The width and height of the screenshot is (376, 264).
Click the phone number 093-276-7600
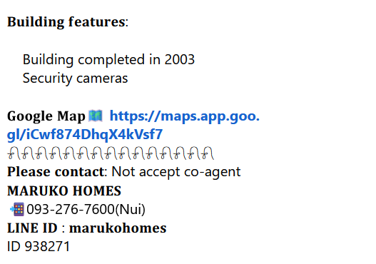pos(71,209)
